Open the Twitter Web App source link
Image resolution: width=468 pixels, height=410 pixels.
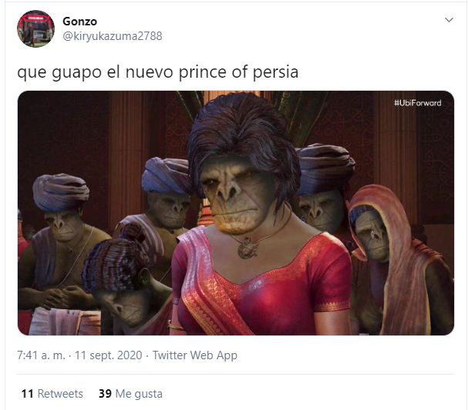pos(195,355)
